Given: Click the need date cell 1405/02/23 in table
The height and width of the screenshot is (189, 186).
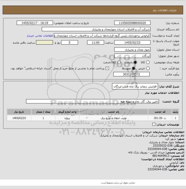Looking at the screenshot, I should (19, 118).
